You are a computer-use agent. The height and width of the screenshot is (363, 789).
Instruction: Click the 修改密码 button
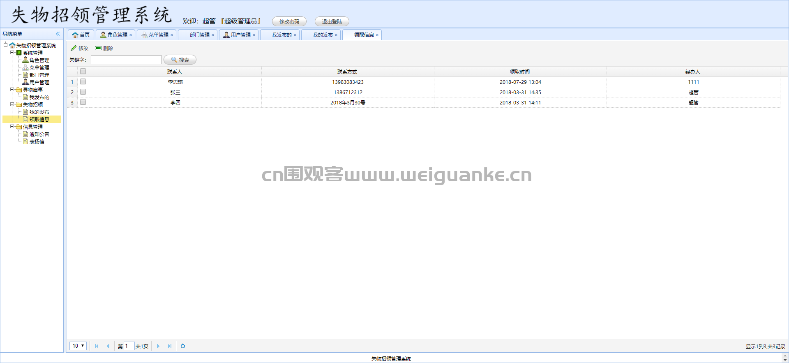coord(289,21)
